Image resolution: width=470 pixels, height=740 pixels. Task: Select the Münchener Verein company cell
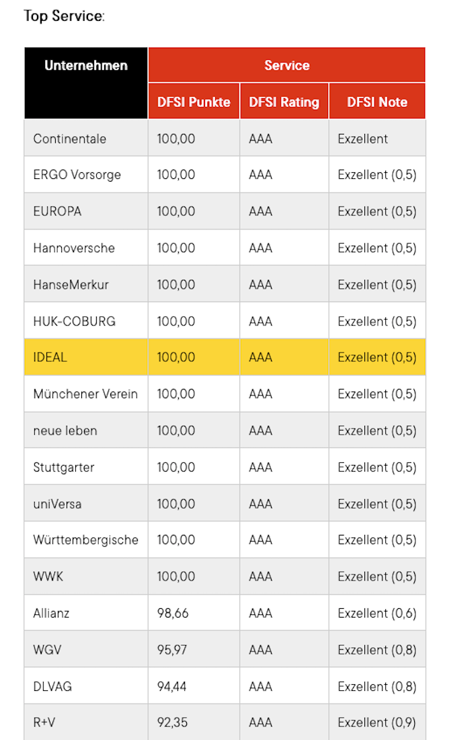click(85, 394)
